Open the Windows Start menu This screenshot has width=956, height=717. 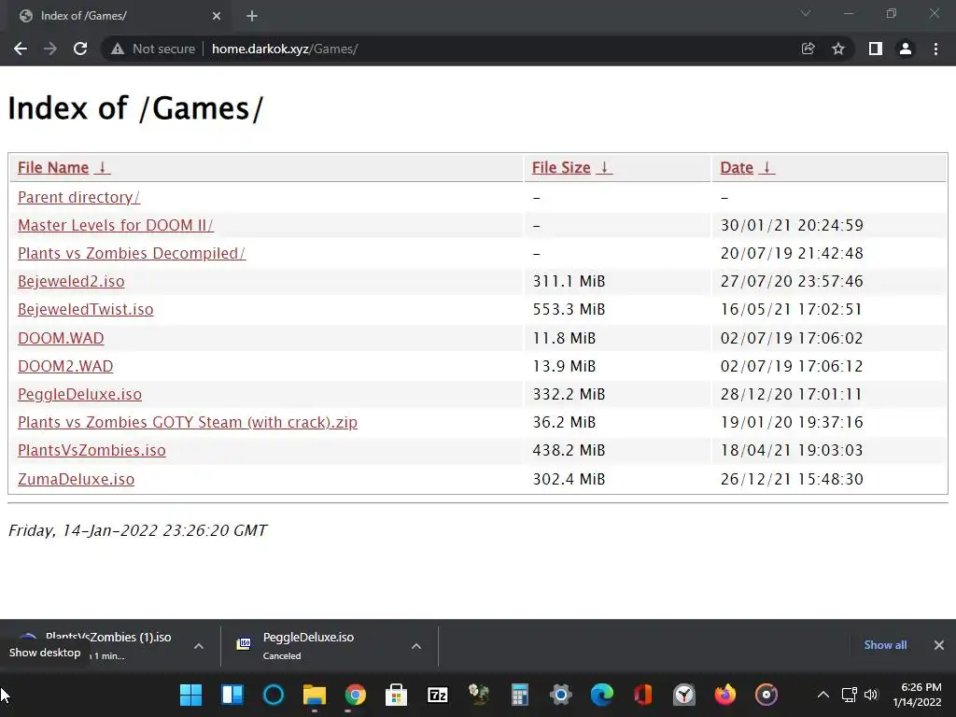point(190,695)
